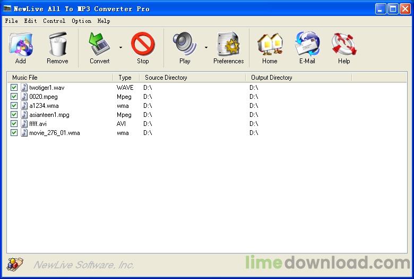Click the WAVE type cell
Image resolution: width=414 pixels, height=279 pixels.
(125, 88)
